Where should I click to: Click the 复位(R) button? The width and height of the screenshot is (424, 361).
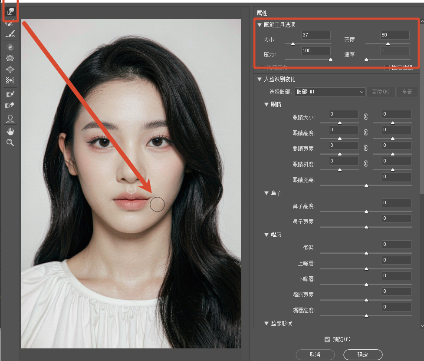381,92
